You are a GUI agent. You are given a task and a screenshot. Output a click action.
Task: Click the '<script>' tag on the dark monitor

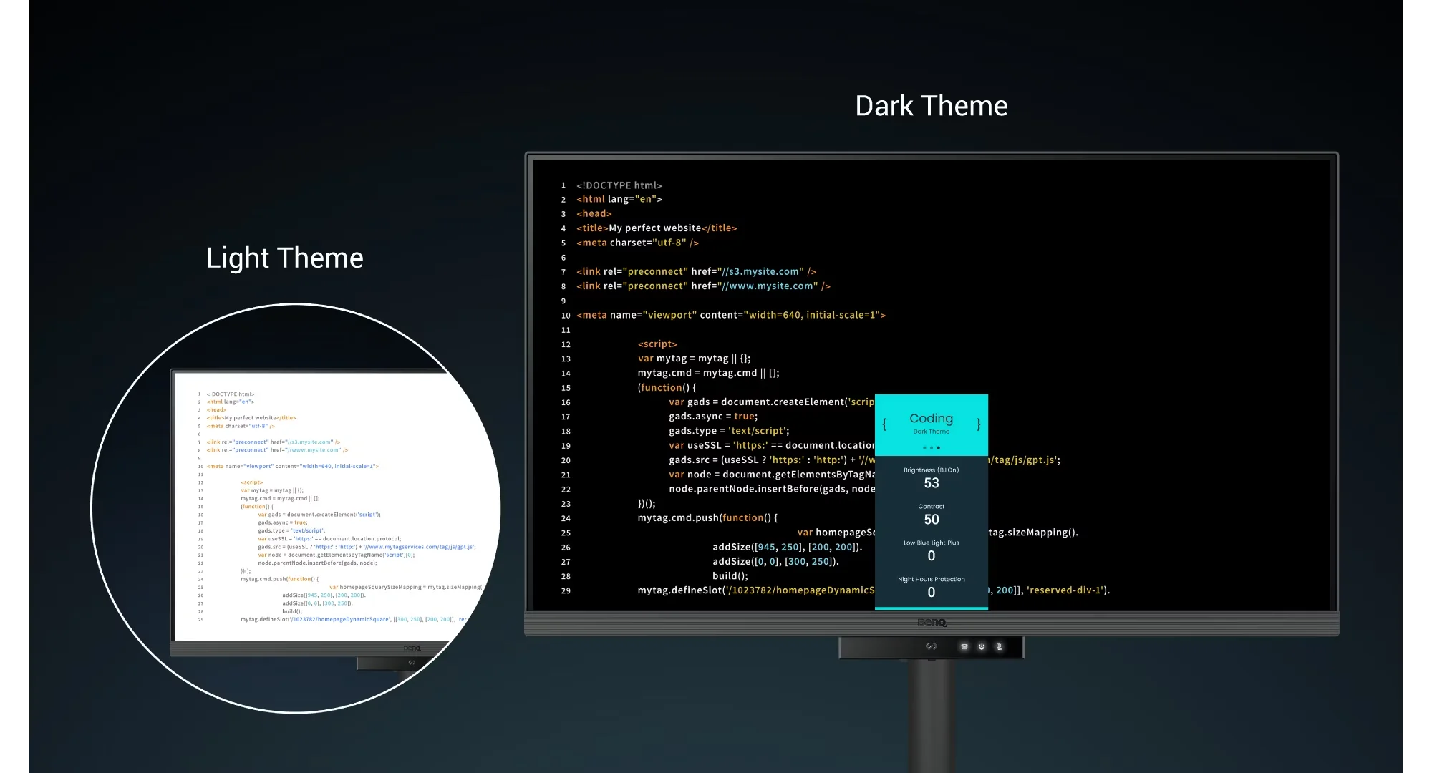(657, 344)
